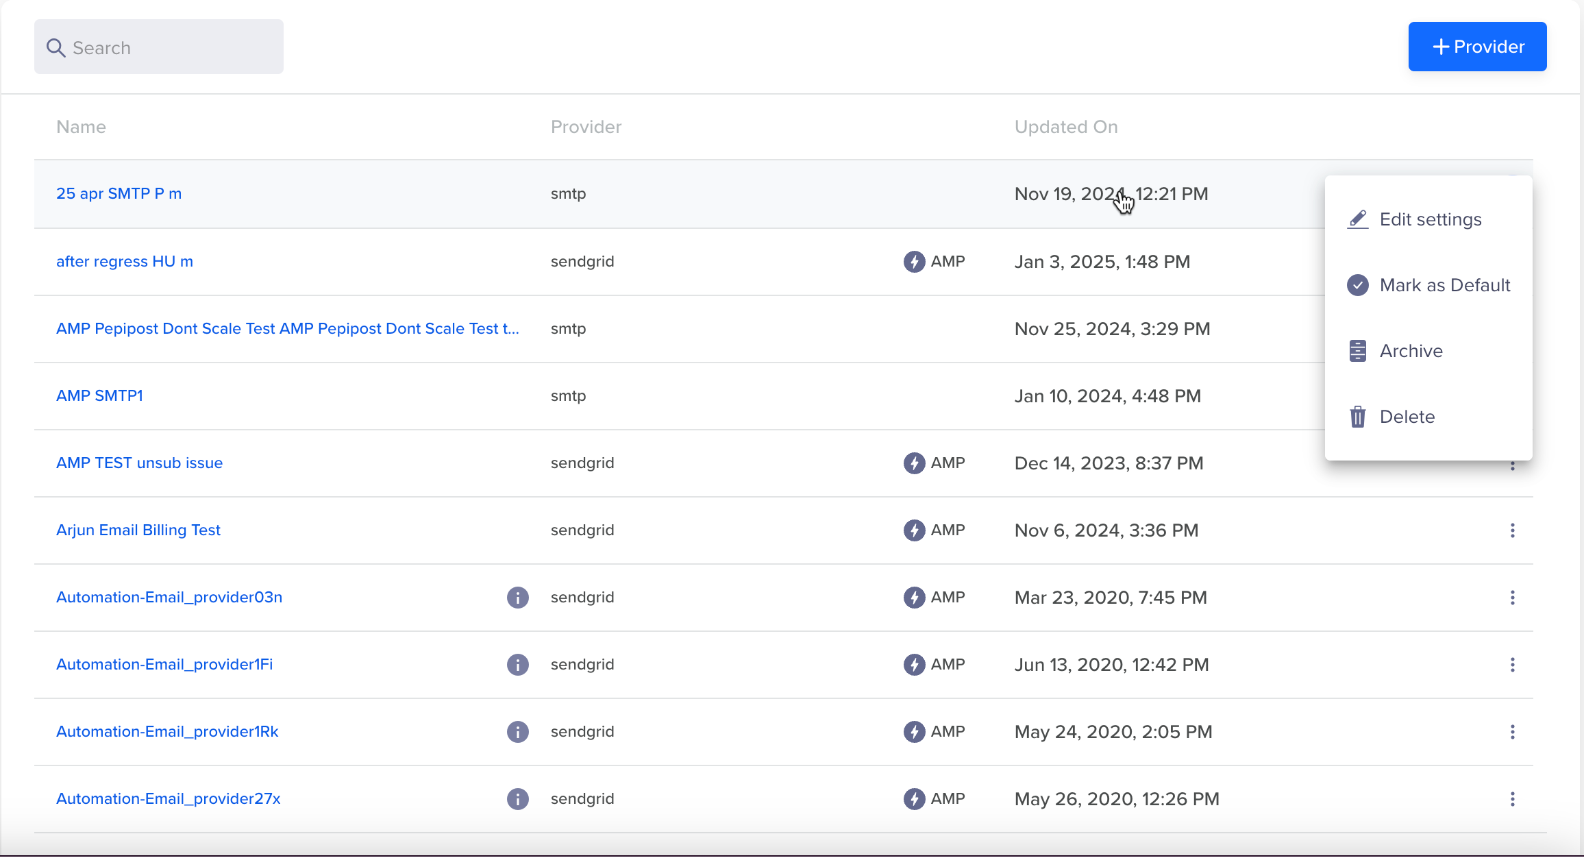Image resolution: width=1584 pixels, height=858 pixels.
Task: Open Automation-Email_provider27x
Action: pyautogui.click(x=169, y=798)
